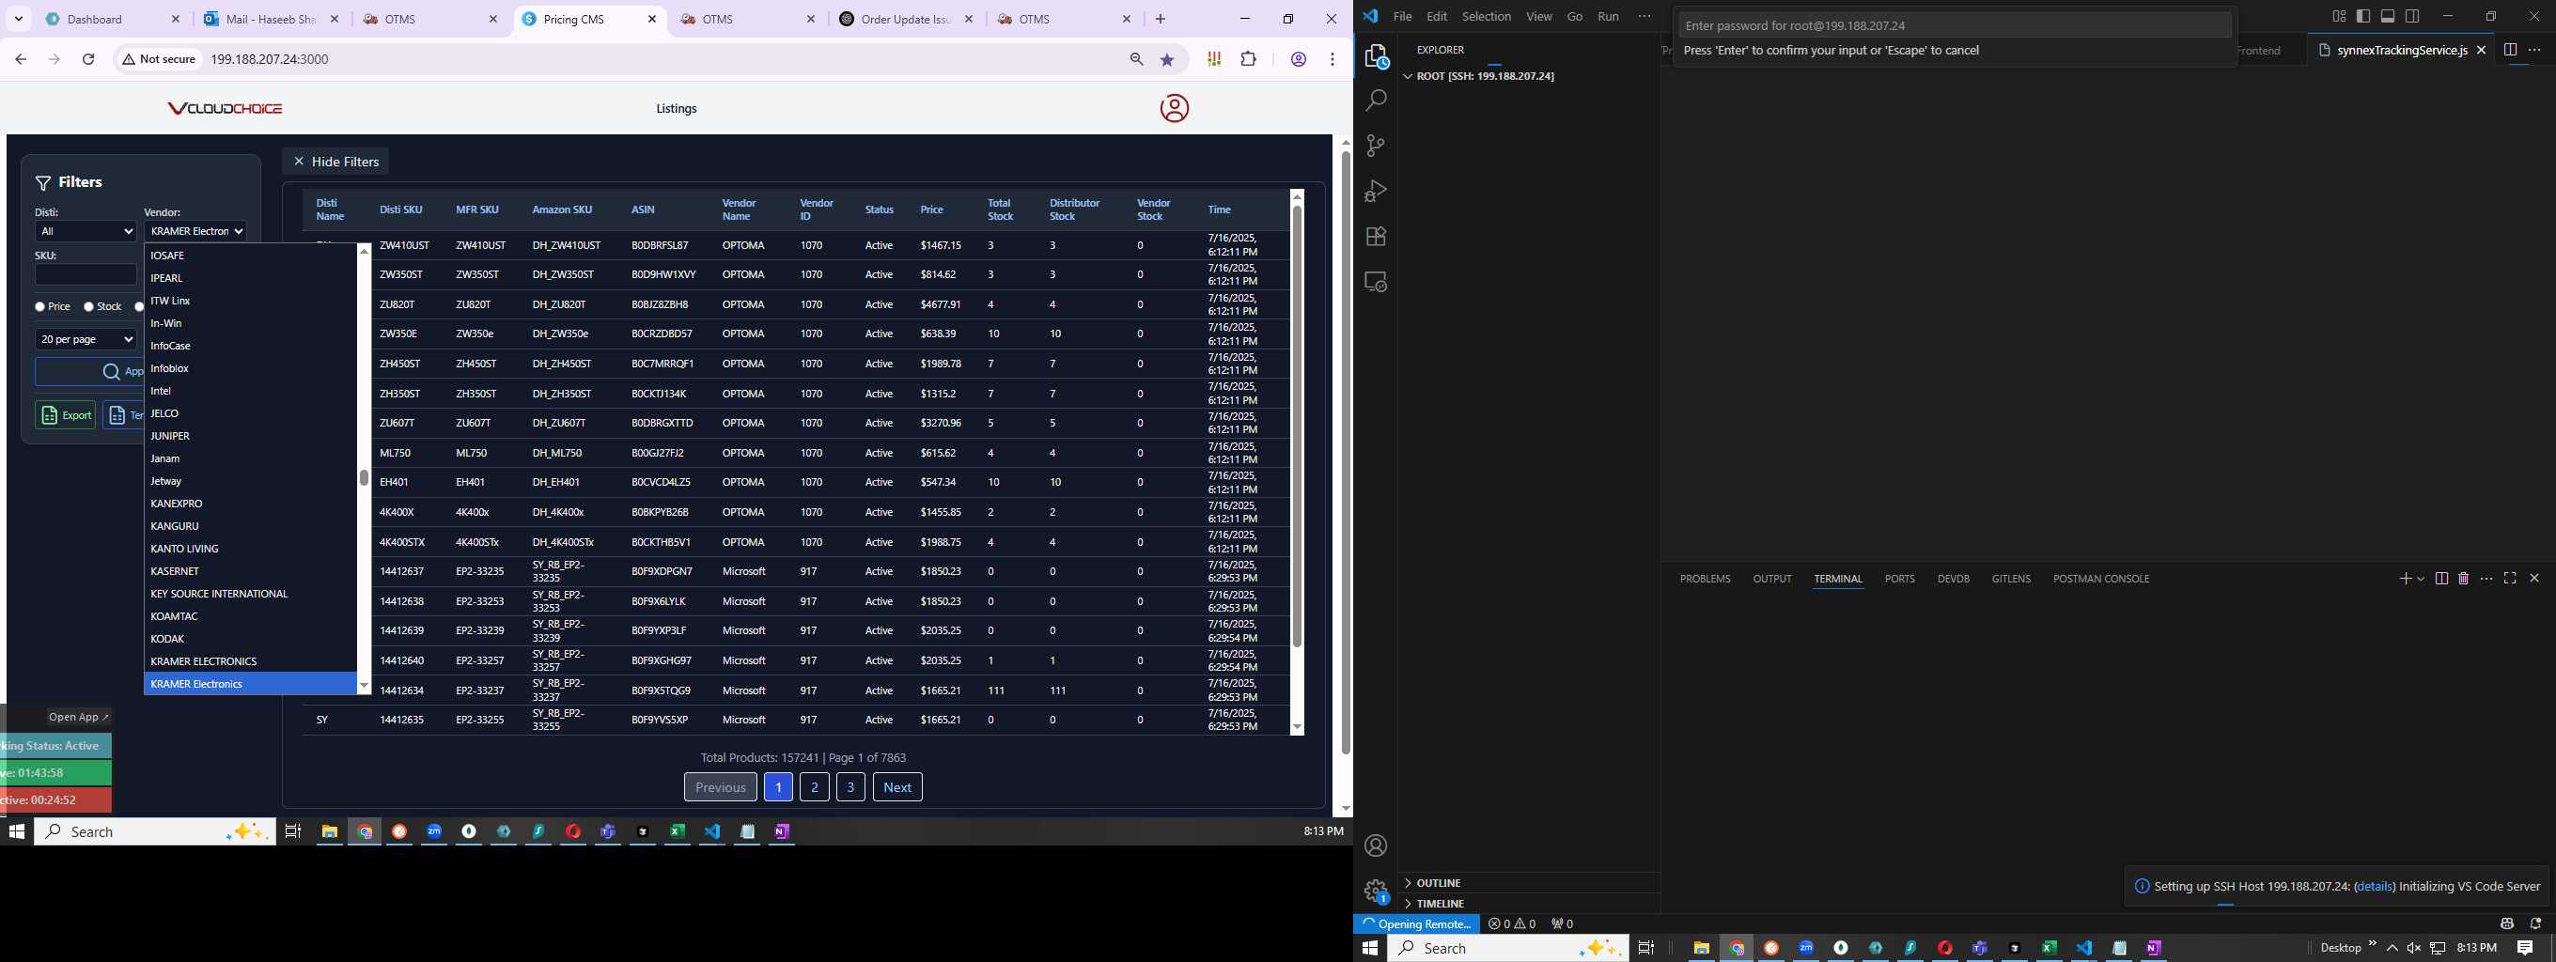Toggle bottom panel layout icon
The width and height of the screenshot is (2556, 962).
(x=2387, y=16)
